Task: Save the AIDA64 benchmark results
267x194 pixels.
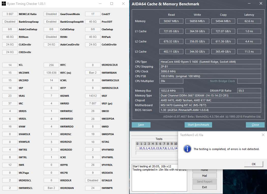Action: 141,125
